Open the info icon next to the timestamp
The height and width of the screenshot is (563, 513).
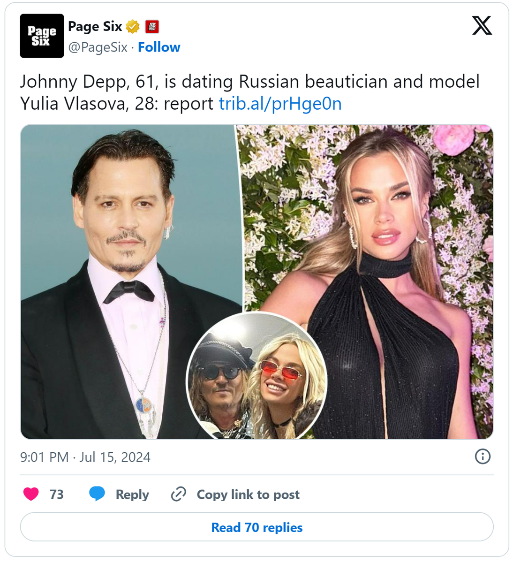482,457
